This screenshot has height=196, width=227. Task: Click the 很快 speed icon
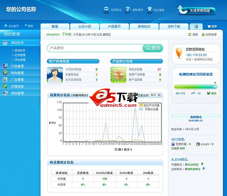(208, 93)
